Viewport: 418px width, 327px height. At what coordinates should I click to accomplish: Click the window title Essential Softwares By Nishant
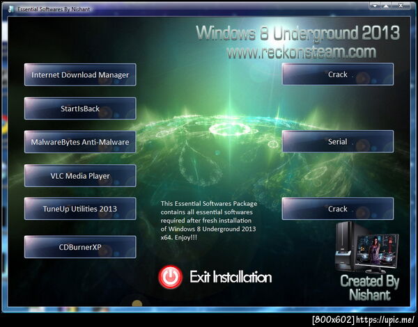[54, 9]
